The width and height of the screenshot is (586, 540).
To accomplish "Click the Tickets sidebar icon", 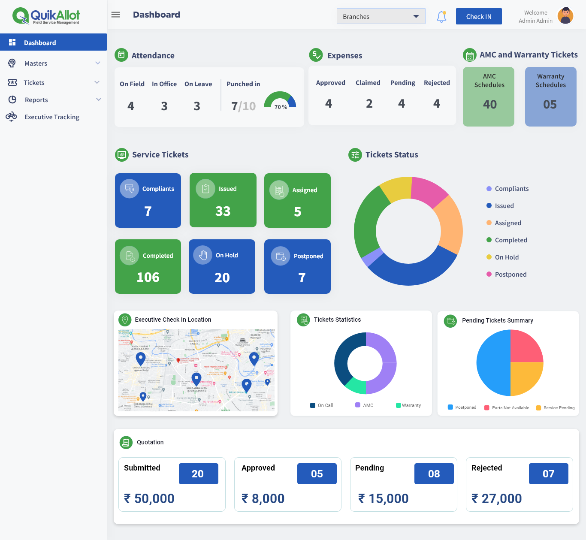I will (x=12, y=82).
